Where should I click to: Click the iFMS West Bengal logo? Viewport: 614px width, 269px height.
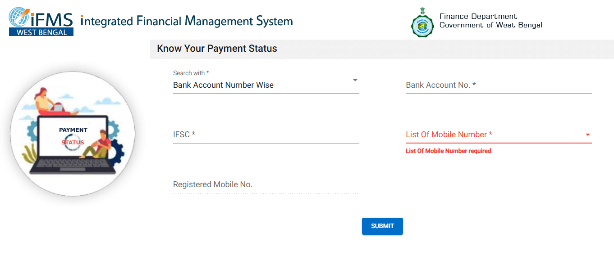(41, 20)
